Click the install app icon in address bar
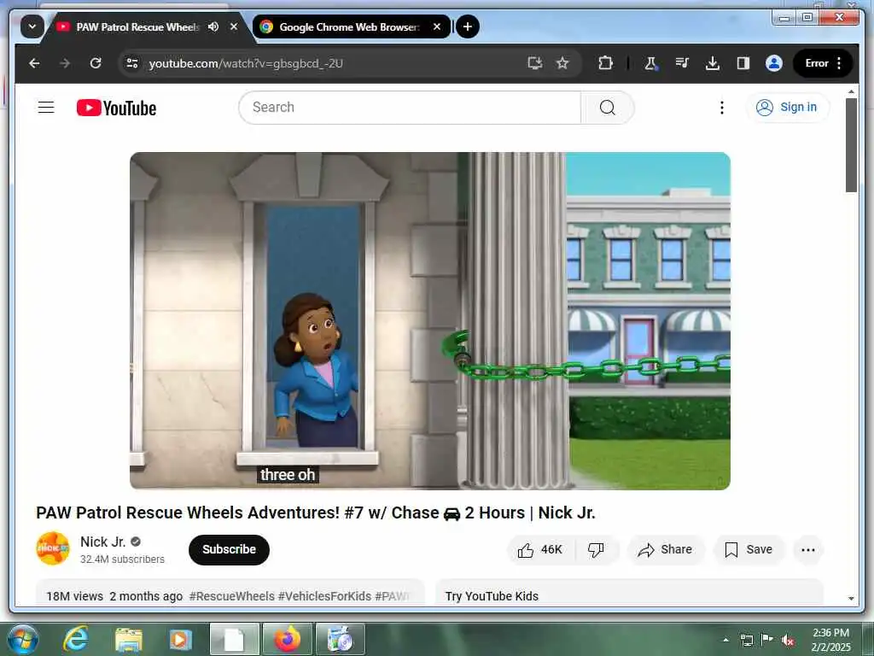This screenshot has width=874, height=656. tap(535, 63)
